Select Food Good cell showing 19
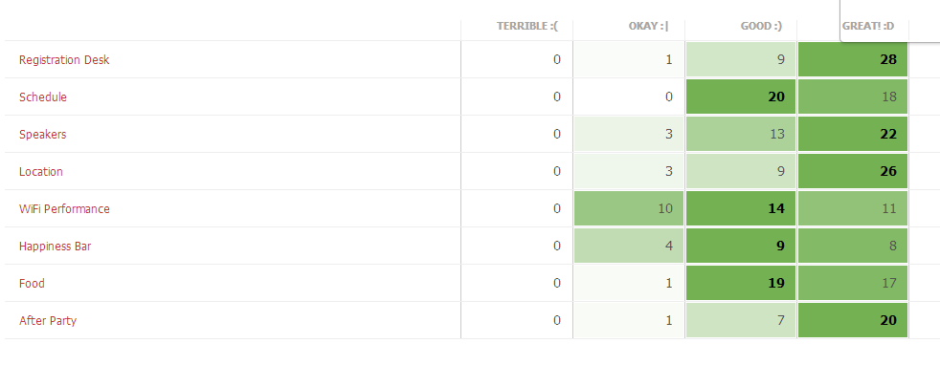Viewport: 940px width, 365px height. point(740,283)
